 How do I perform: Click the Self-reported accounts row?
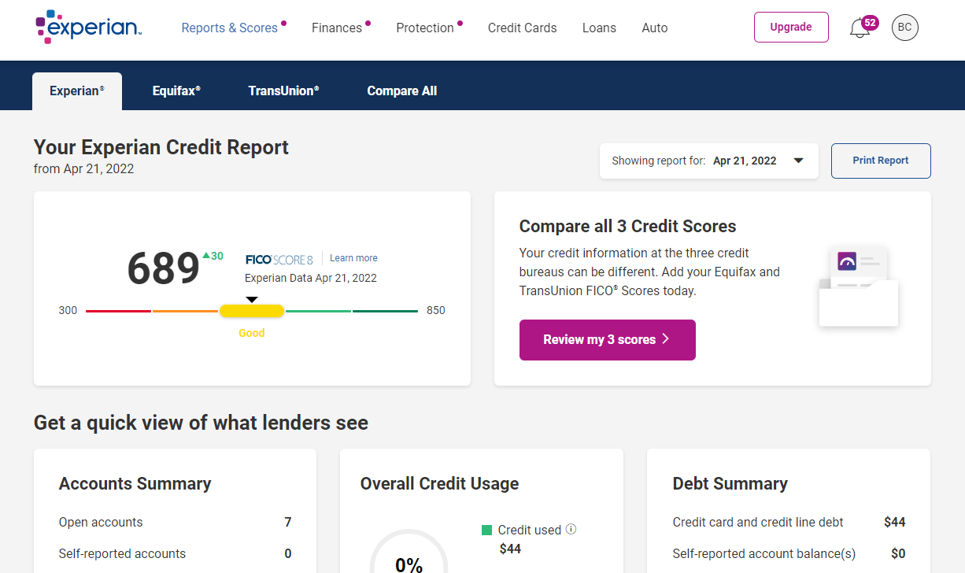click(175, 554)
